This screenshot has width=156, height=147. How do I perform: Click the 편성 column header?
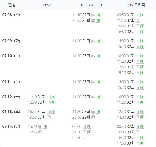(12, 5)
